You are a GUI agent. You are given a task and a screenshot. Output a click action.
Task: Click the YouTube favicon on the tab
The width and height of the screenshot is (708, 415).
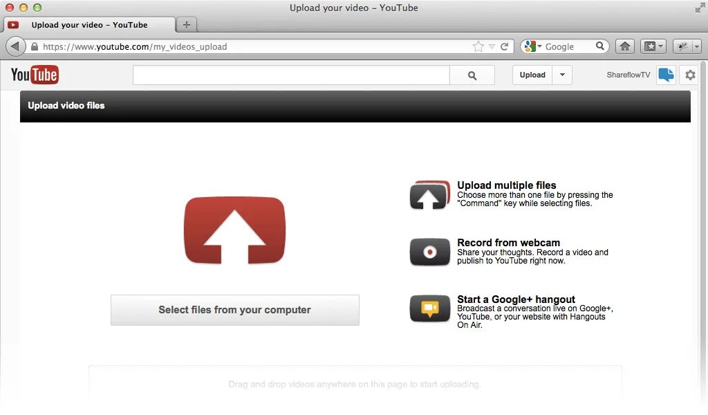point(13,25)
